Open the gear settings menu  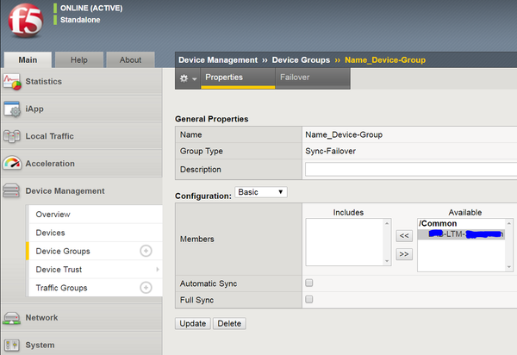click(184, 78)
